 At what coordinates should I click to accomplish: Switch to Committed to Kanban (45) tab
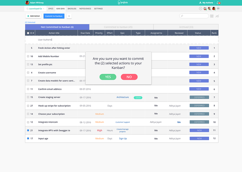point(121,27)
